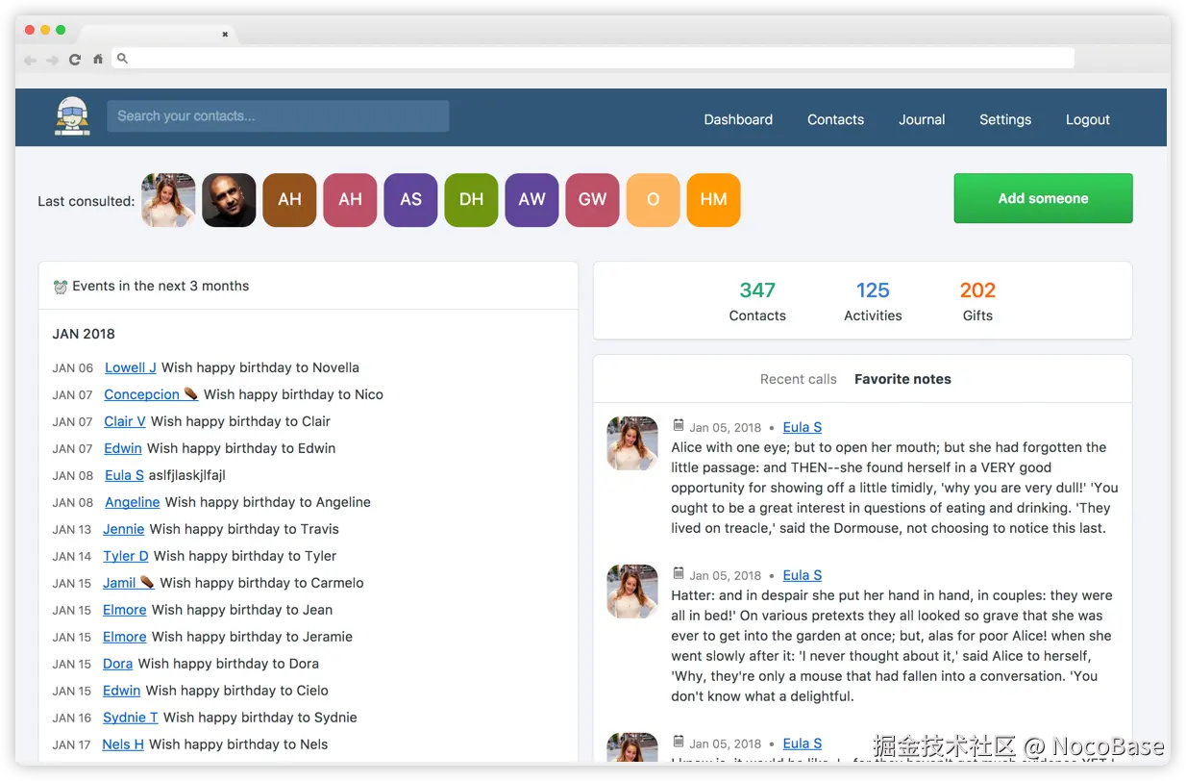This screenshot has height=781, width=1186.
Task: Open Elmore link for Jean's birthday
Action: click(x=125, y=610)
